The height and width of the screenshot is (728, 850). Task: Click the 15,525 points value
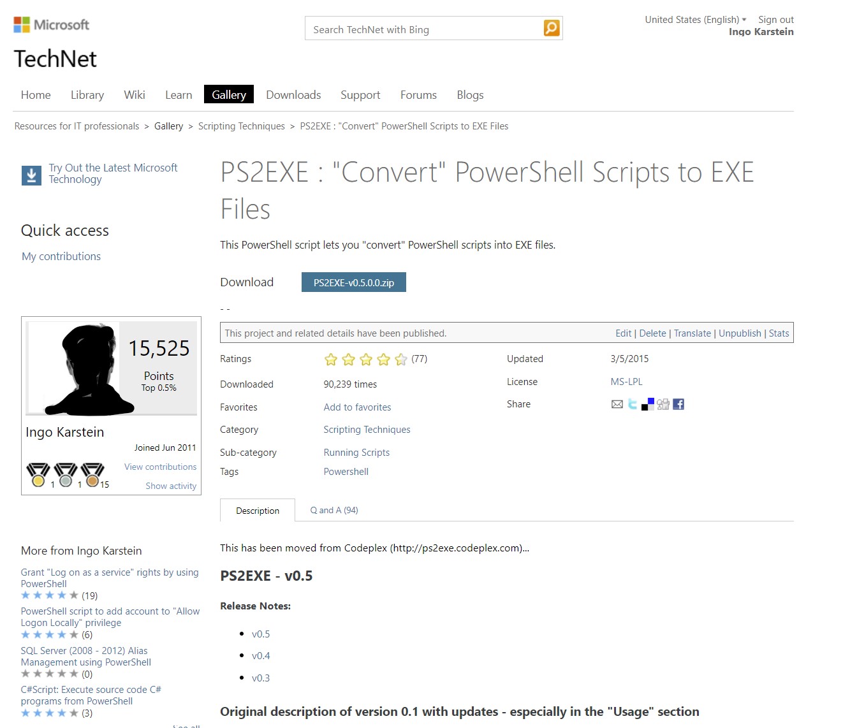point(159,348)
